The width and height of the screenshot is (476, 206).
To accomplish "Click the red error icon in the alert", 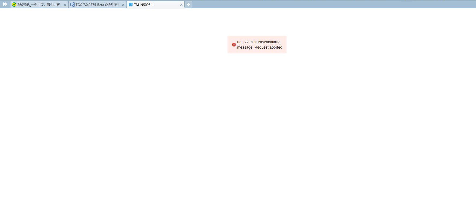I will tap(234, 45).
